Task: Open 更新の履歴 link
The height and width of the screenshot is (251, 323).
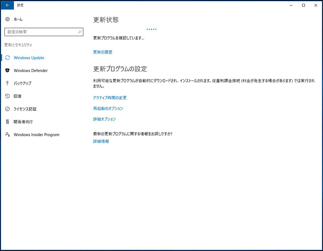Action: click(x=103, y=52)
